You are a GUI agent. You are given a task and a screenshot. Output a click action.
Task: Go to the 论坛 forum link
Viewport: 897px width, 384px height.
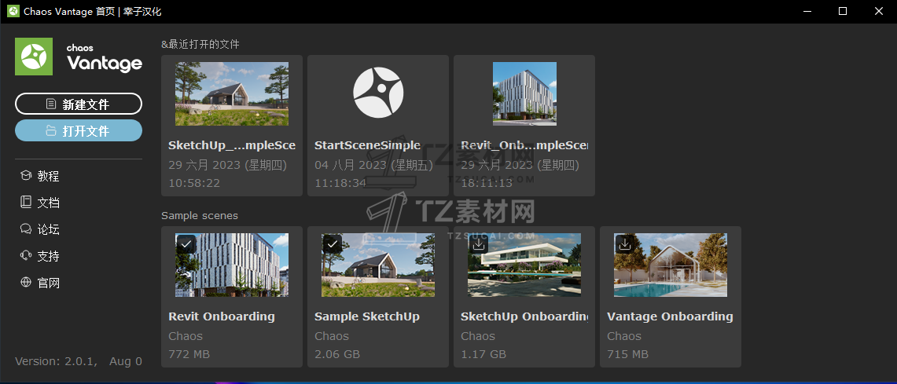pos(49,229)
